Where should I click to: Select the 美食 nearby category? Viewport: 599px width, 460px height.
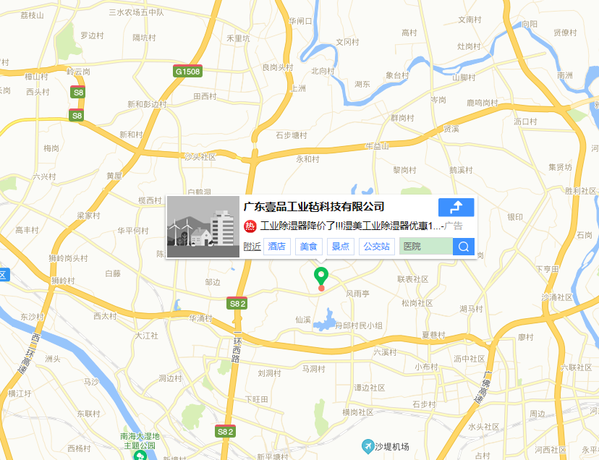tap(309, 247)
